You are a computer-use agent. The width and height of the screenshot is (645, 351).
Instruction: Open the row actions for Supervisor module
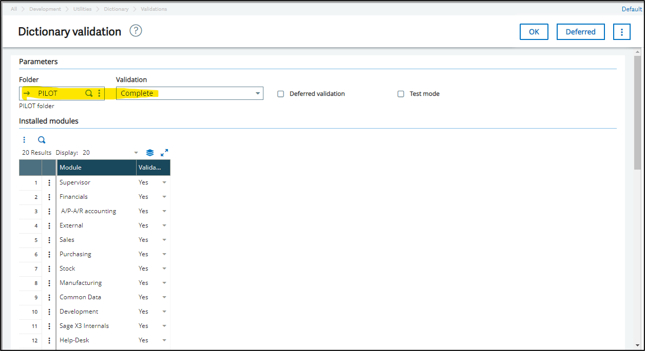coord(49,182)
